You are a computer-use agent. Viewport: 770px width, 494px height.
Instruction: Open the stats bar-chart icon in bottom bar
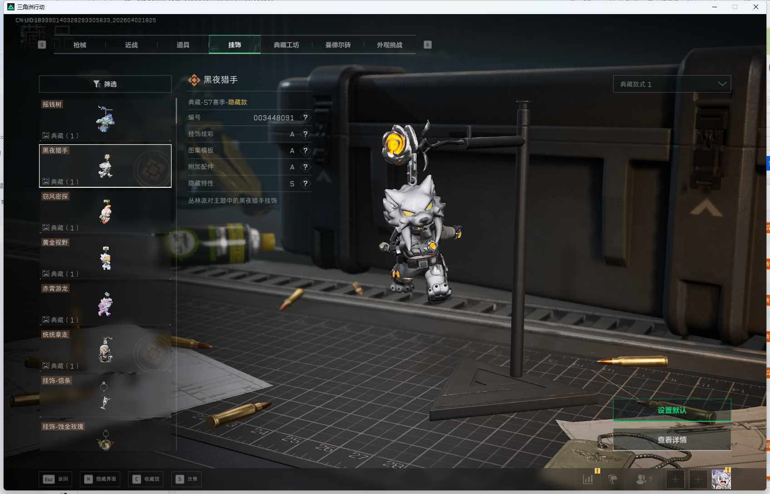pos(588,479)
